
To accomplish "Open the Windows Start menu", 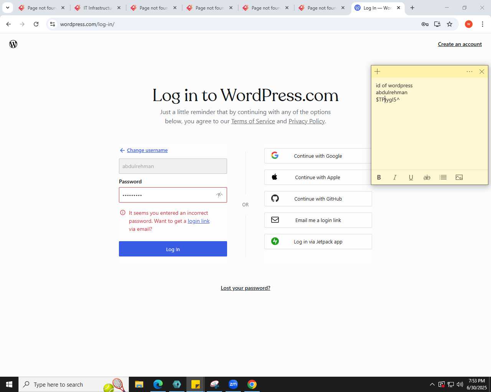I will tap(9, 384).
